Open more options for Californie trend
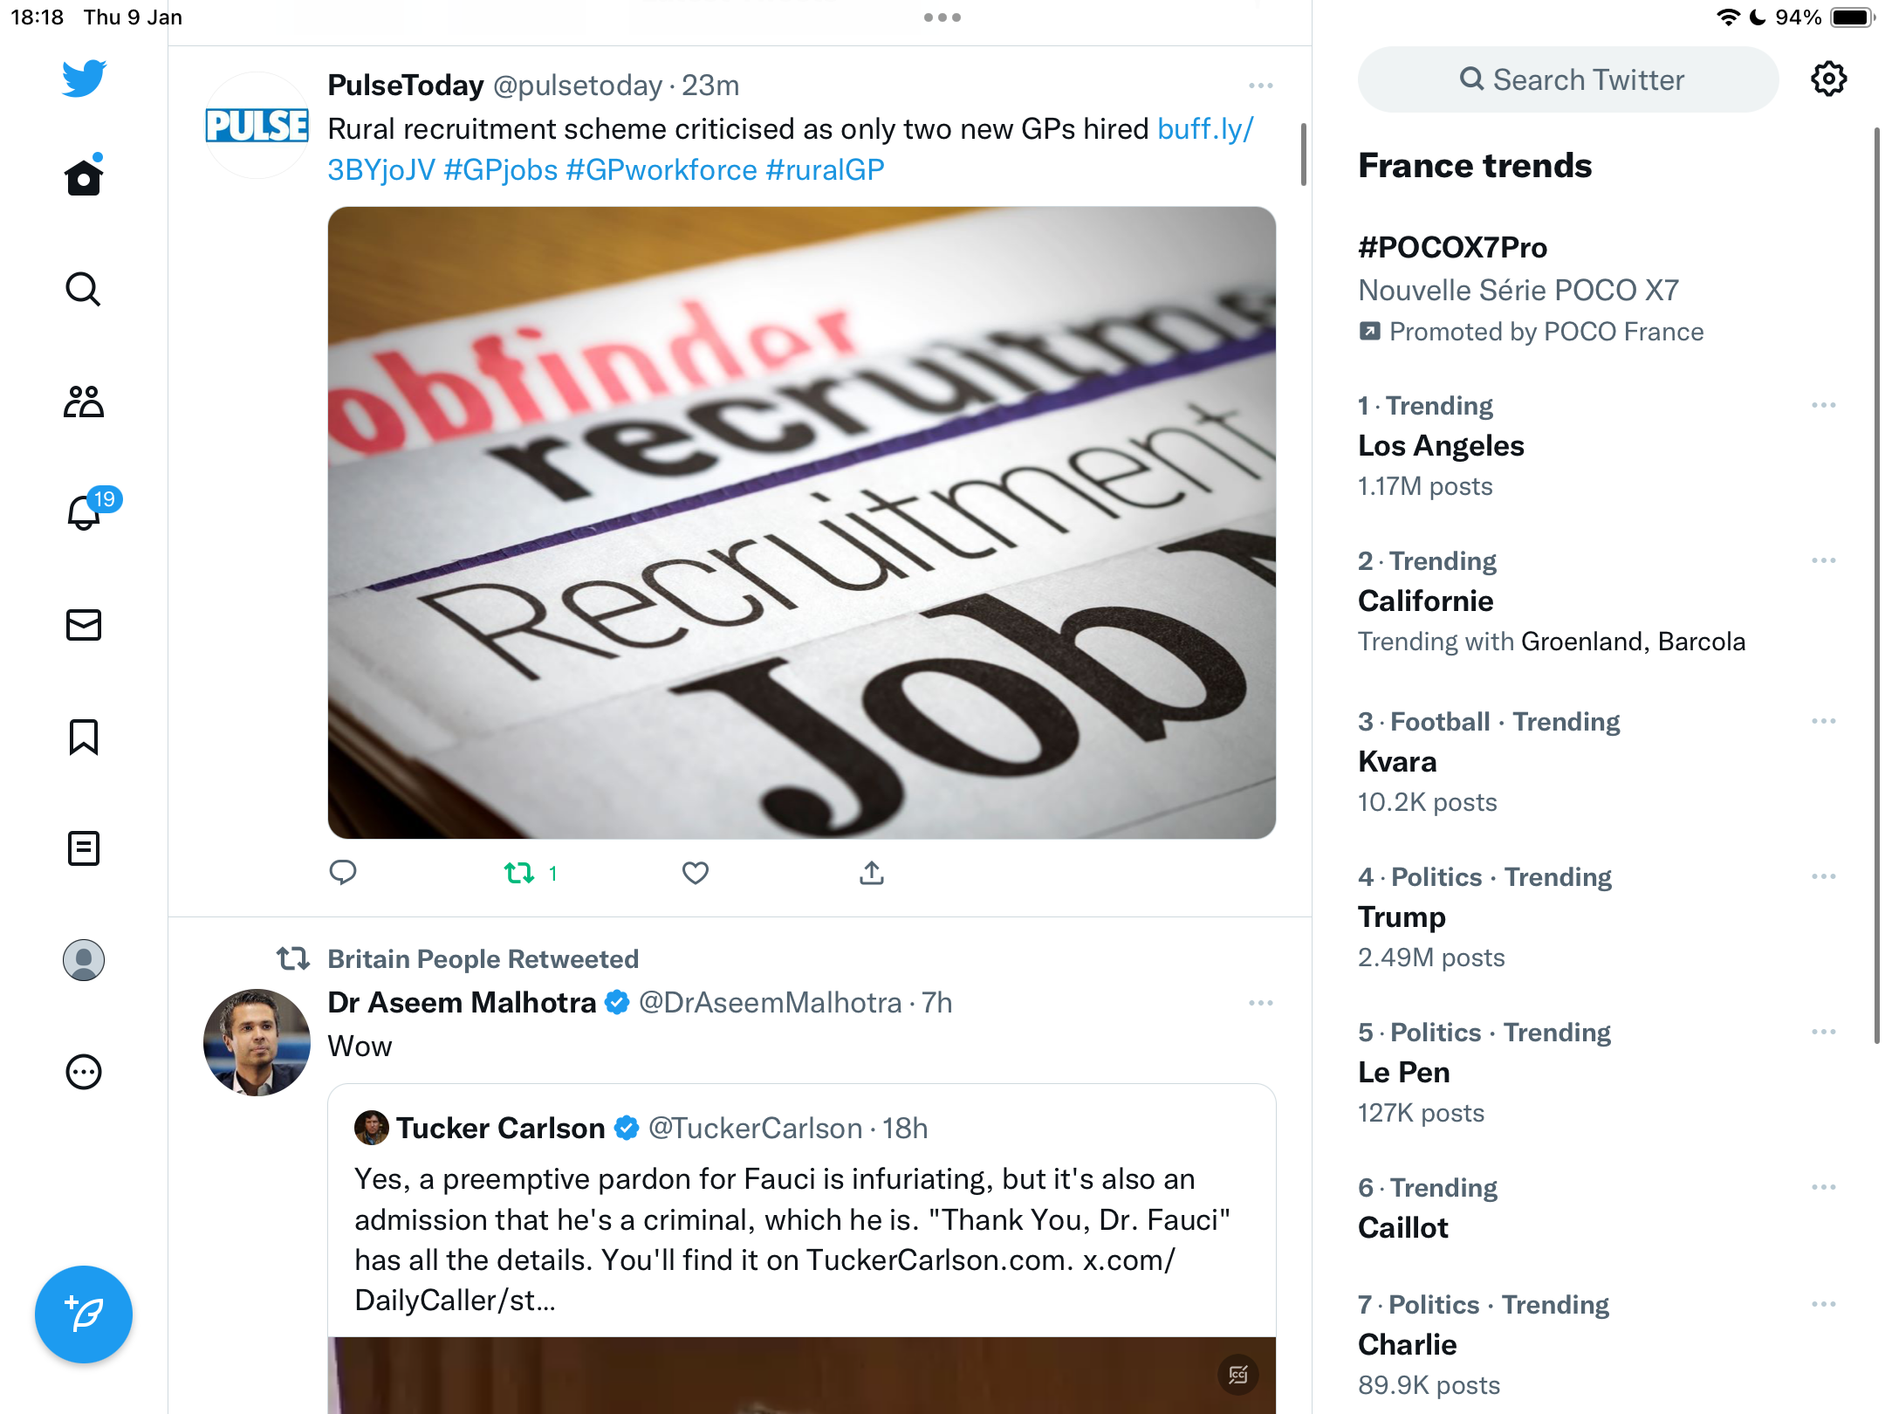The height and width of the screenshot is (1414, 1885). coord(1824,560)
